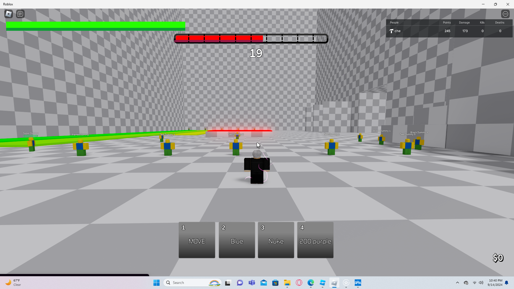Screen dimensions: 514x289
Task: Open the Roblox menu logo button
Action: pyautogui.click(x=9, y=14)
